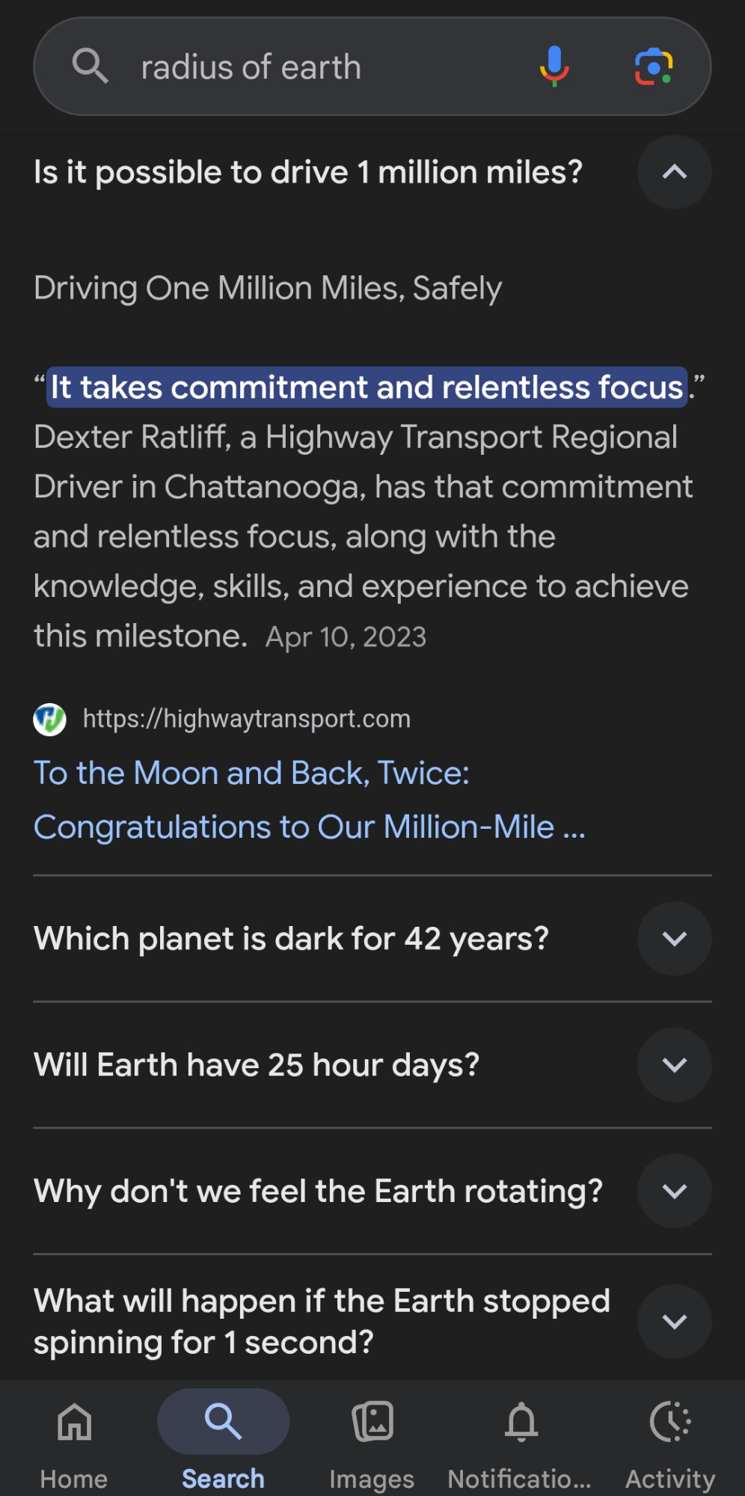Select the Search tab in bottom navigation
Viewport: 745px width, 1496px height.
223,1422
